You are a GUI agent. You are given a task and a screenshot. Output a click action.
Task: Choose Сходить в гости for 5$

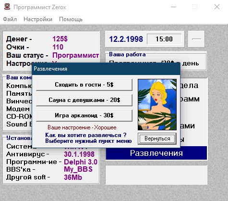84,85
